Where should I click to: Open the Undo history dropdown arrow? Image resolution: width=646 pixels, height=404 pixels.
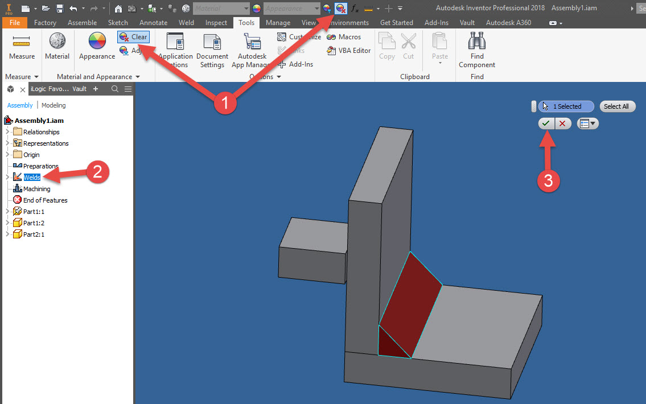tap(83, 8)
